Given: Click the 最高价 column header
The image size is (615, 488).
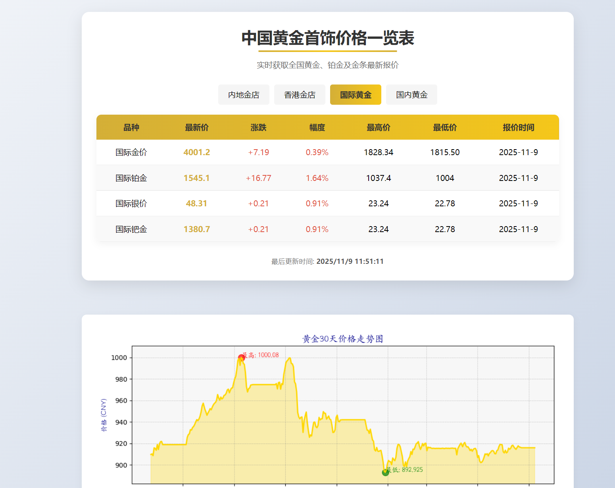Looking at the screenshot, I should [x=378, y=127].
